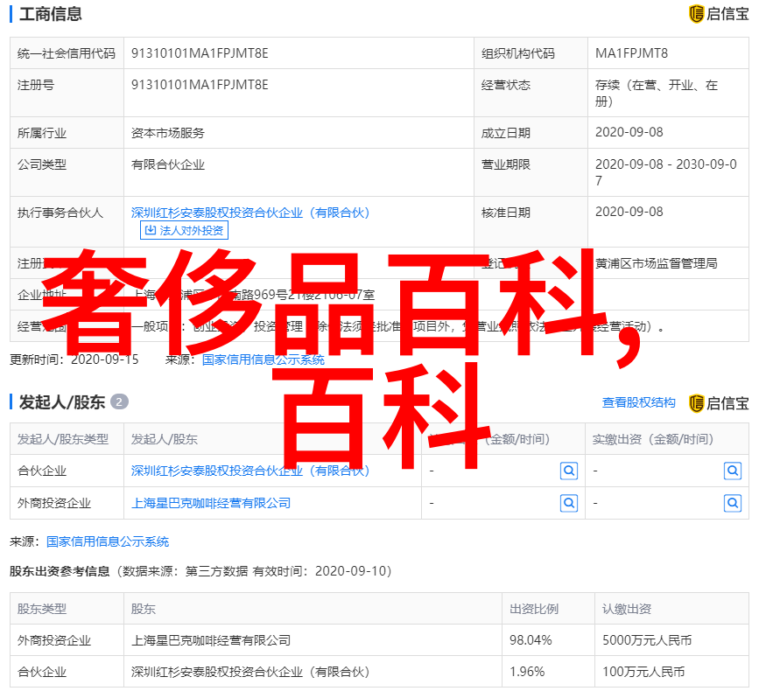
Task: Select 核准日期 value 2020-09-08
Action: [x=629, y=212]
